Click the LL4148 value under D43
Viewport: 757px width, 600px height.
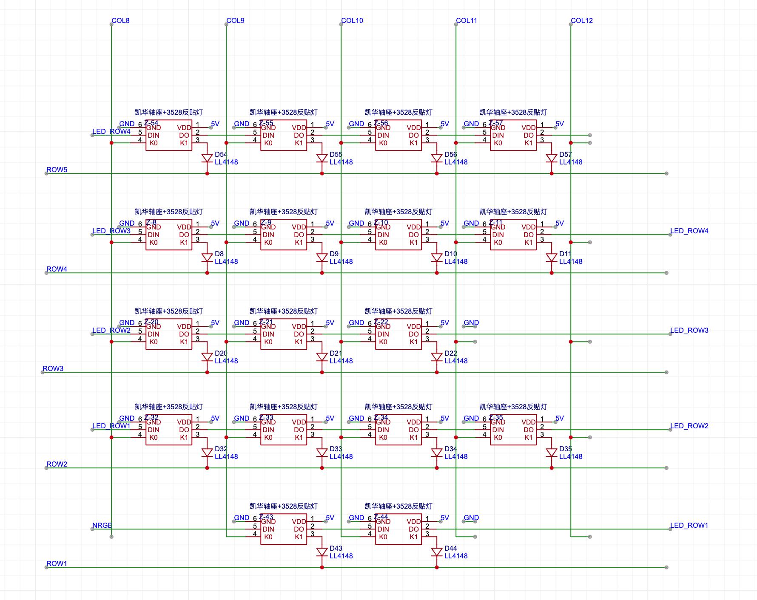coord(341,556)
